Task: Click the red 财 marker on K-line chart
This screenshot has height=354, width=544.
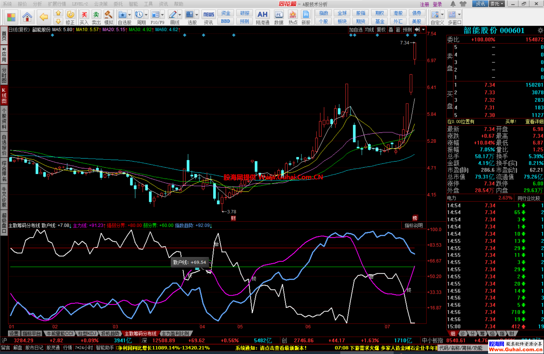Action: tap(233, 218)
